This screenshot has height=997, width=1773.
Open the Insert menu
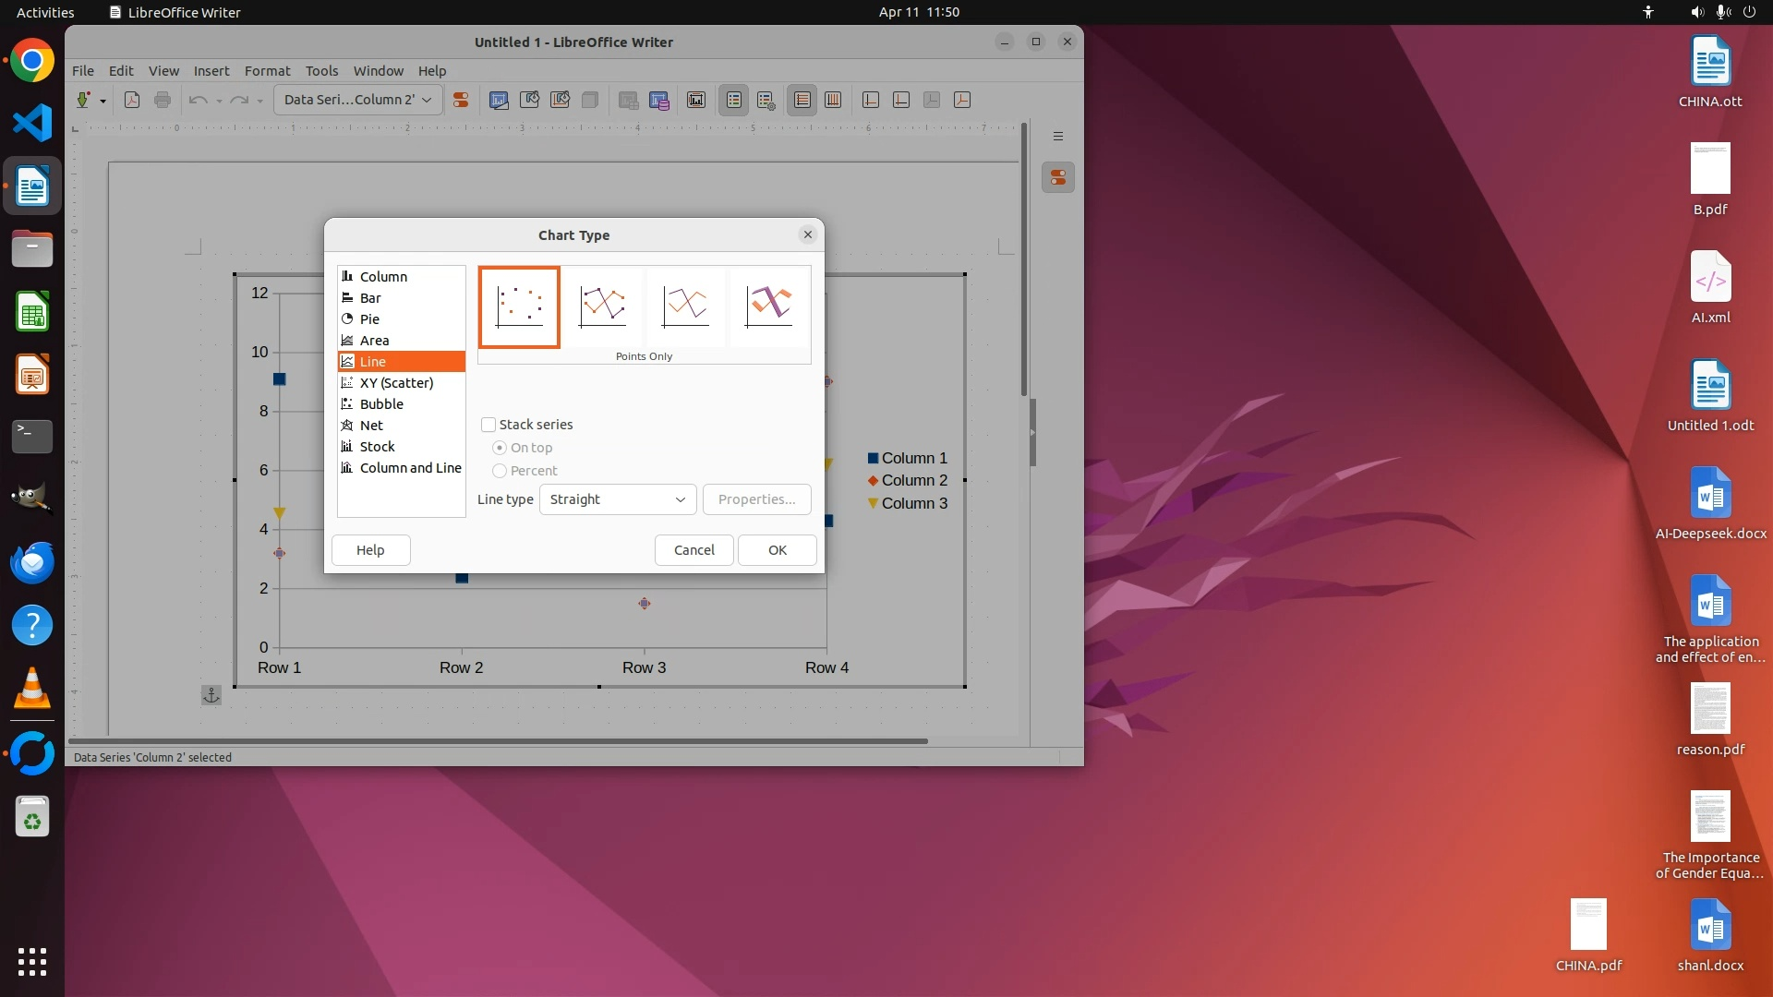point(211,70)
